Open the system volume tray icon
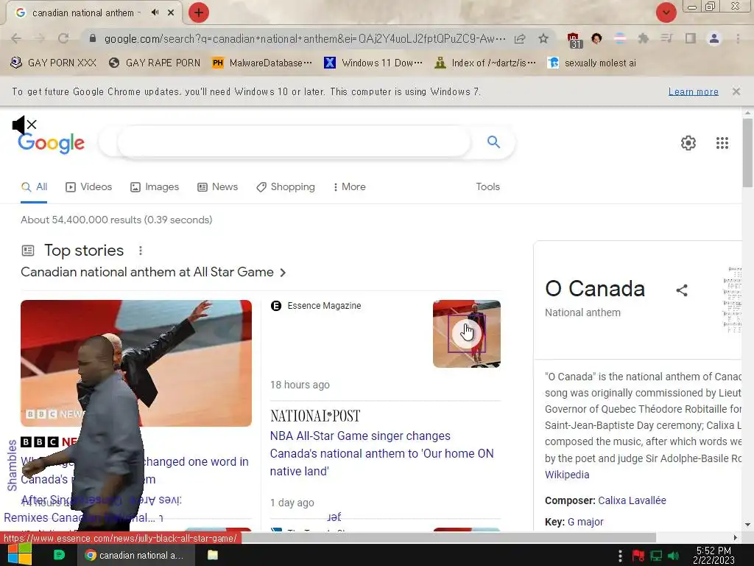754x566 pixels. [x=674, y=556]
